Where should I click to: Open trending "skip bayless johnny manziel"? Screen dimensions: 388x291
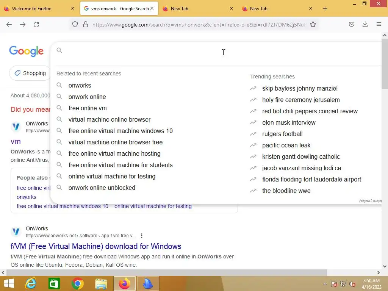(300, 88)
